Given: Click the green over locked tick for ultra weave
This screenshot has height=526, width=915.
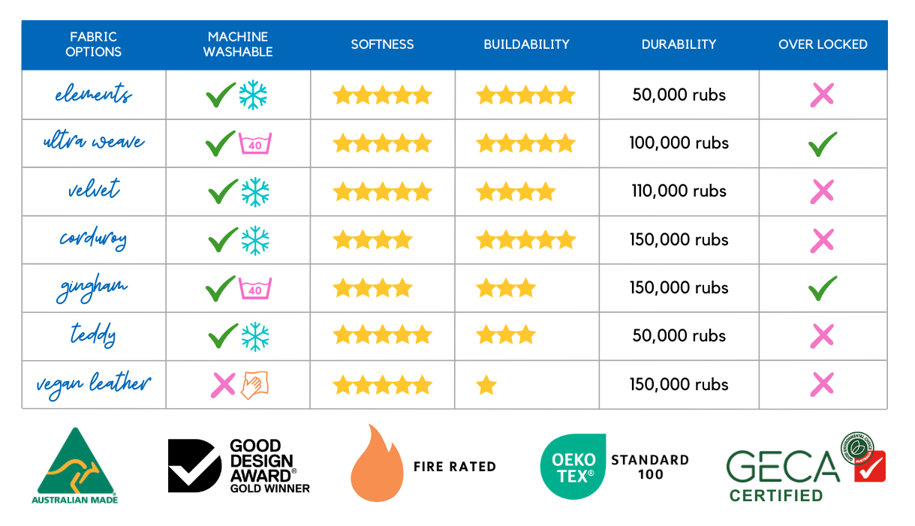Looking at the screenshot, I should [x=823, y=143].
